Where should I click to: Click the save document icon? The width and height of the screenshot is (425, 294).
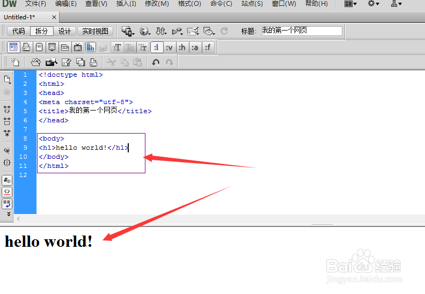click(67, 62)
